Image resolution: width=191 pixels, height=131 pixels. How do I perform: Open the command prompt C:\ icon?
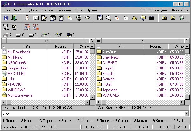click(151, 18)
